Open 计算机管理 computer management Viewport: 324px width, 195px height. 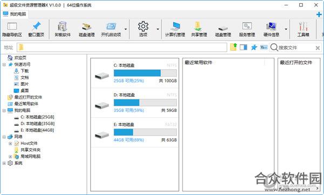(175, 30)
